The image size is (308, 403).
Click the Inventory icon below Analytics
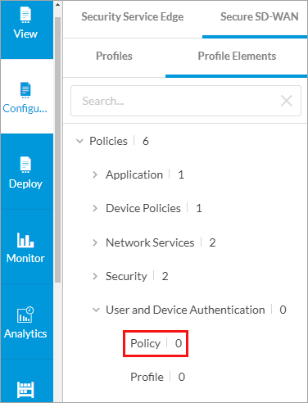(25, 390)
